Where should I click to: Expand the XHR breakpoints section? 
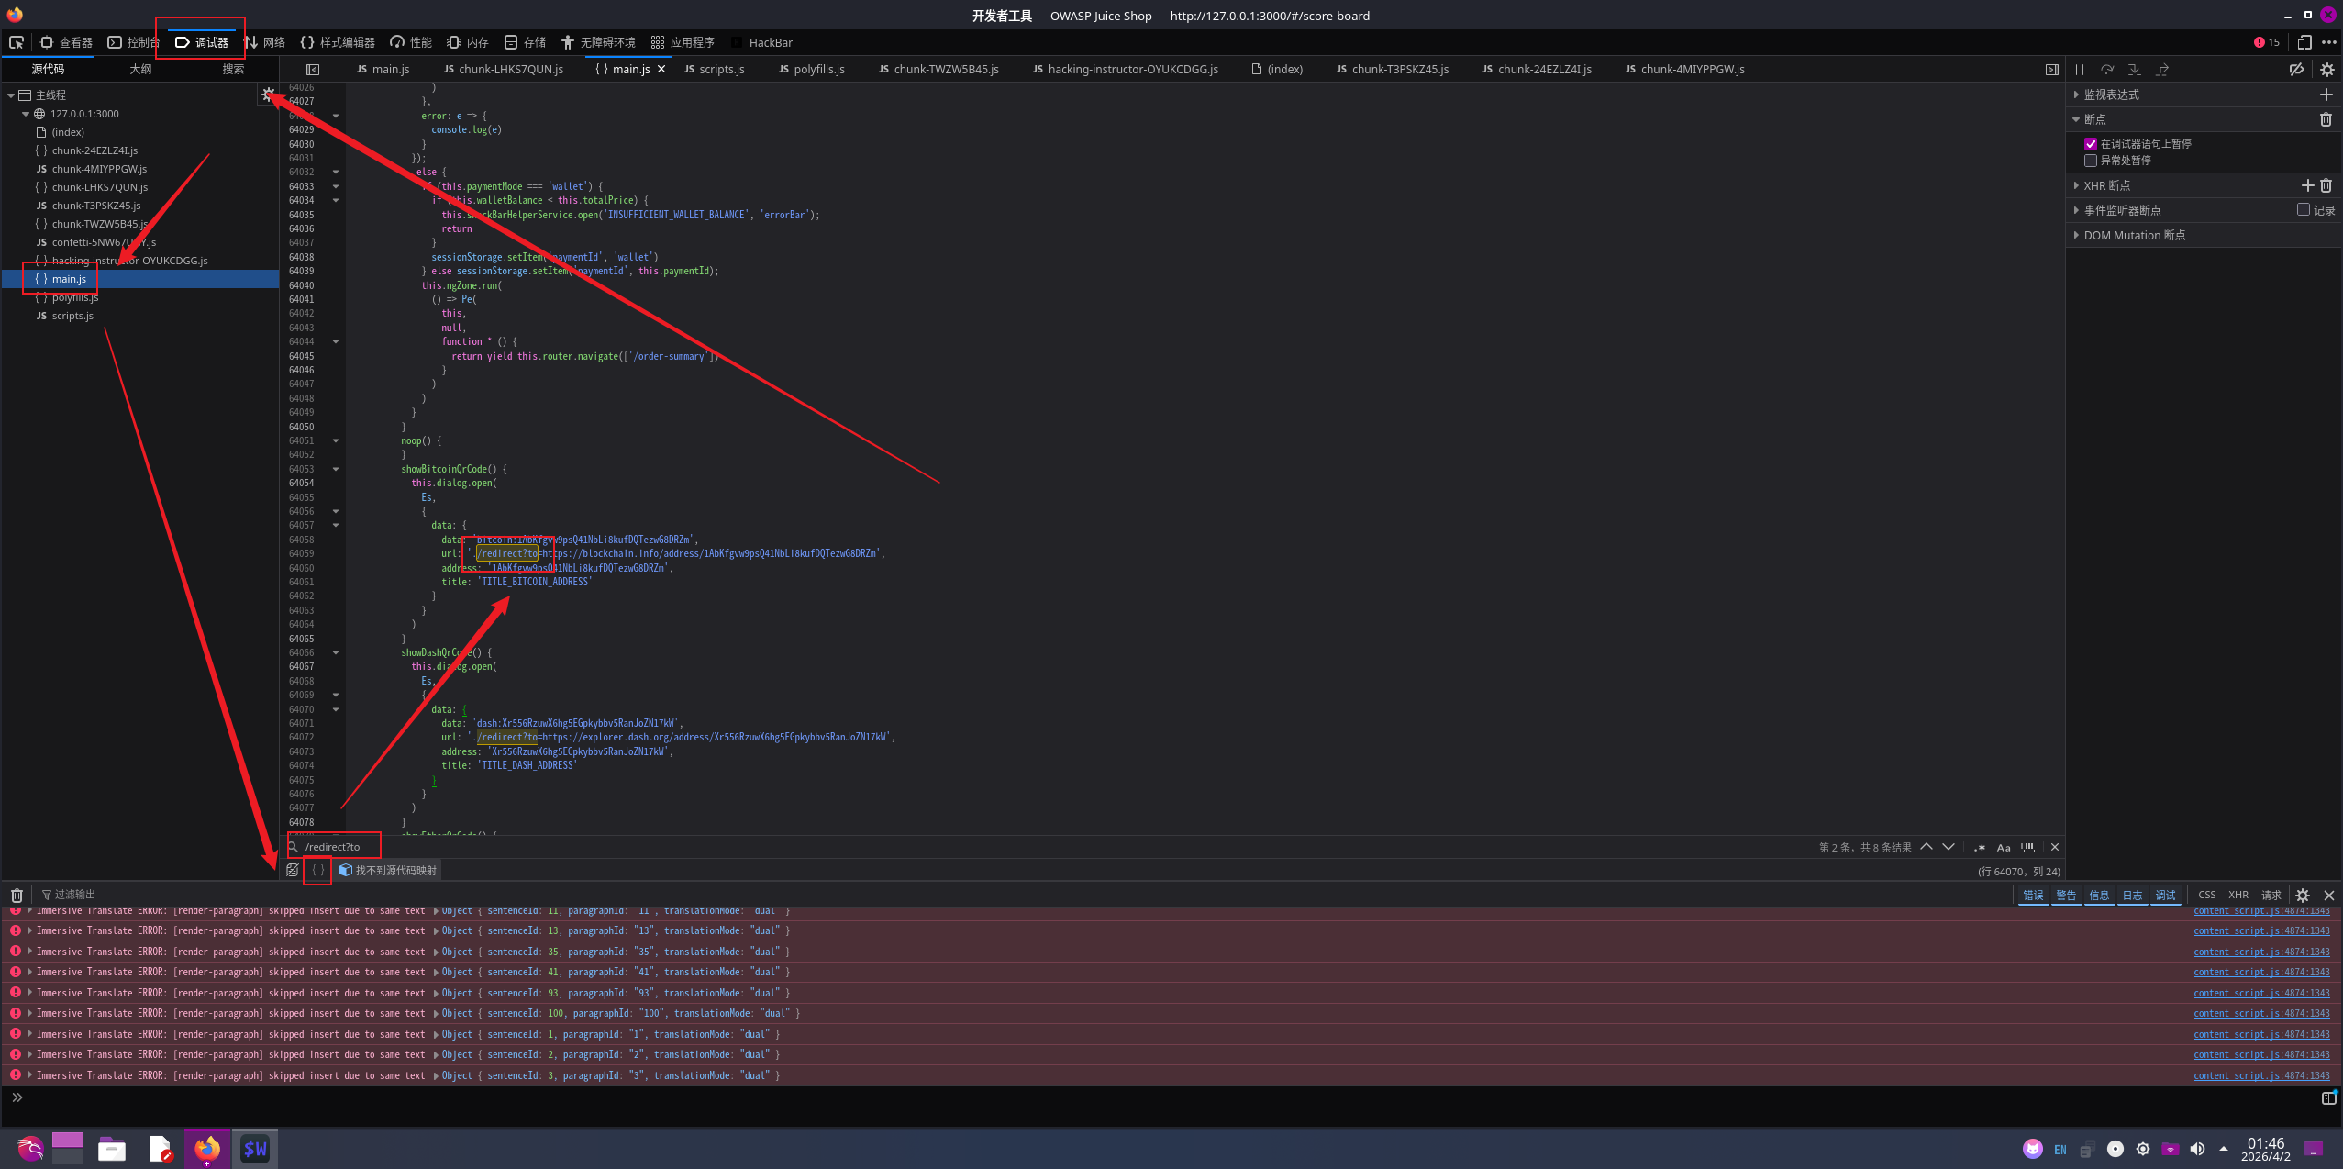[2076, 185]
